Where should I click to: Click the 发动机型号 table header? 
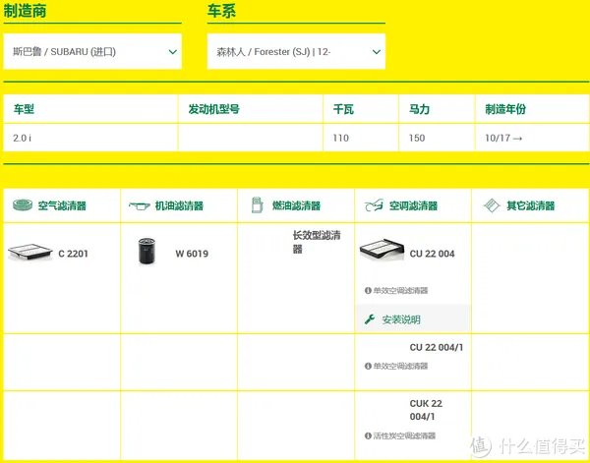click(x=250, y=109)
